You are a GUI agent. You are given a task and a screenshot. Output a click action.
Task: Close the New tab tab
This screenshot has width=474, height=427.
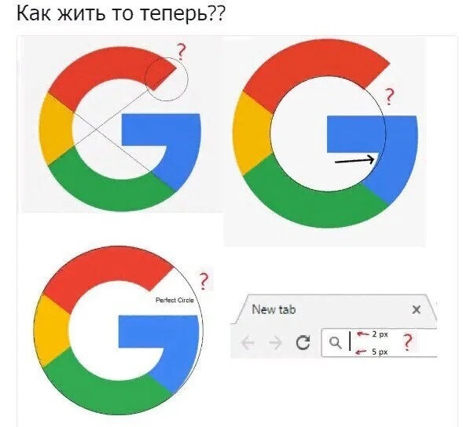(417, 309)
